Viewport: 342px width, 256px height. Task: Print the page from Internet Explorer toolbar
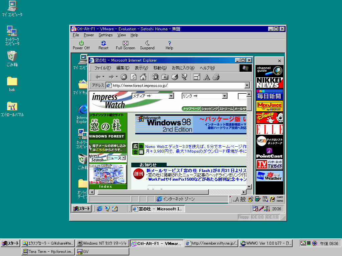point(216,77)
